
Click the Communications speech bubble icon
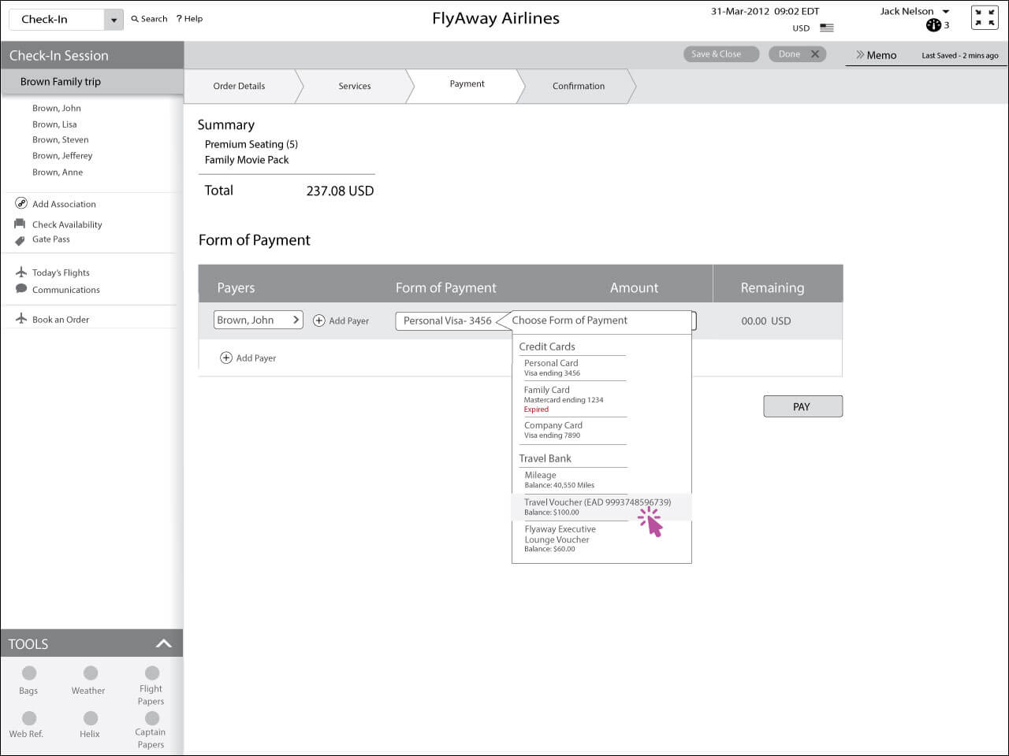click(x=21, y=289)
